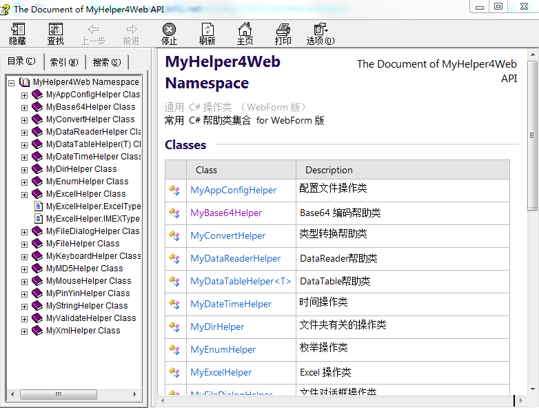Click the Find (查找) toolbar icon
Viewport: 539px width, 408px height.
(55, 30)
